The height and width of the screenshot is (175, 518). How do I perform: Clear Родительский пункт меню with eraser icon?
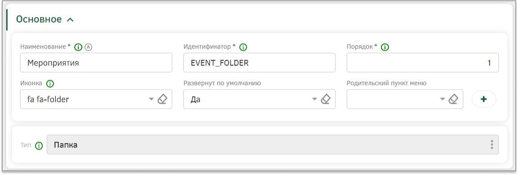[453, 99]
